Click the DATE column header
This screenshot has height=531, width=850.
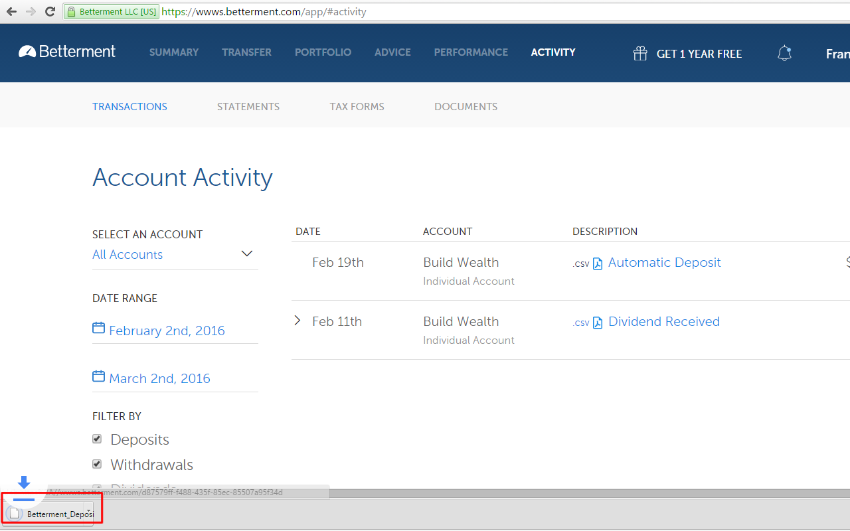(308, 232)
